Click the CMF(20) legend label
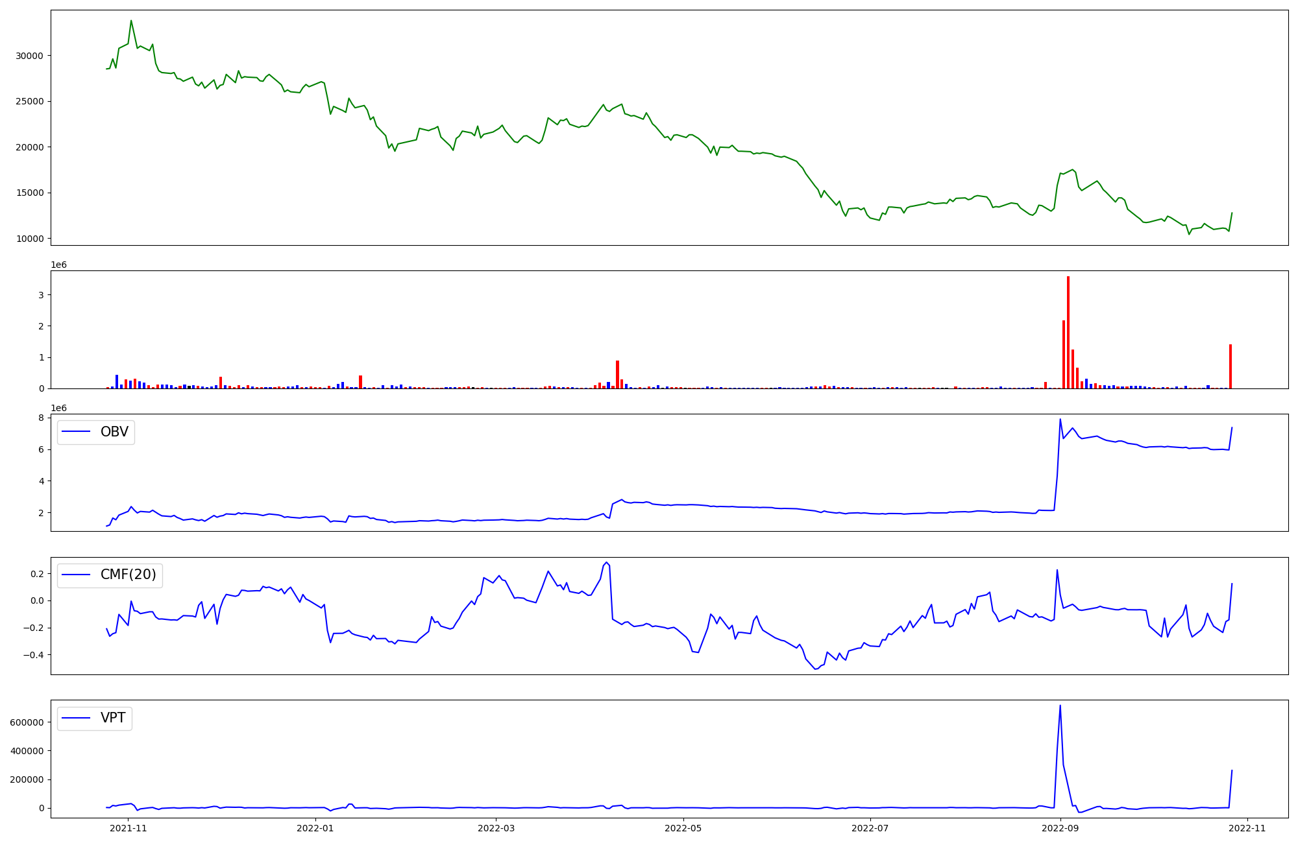The width and height of the screenshot is (1298, 843). tap(128, 575)
